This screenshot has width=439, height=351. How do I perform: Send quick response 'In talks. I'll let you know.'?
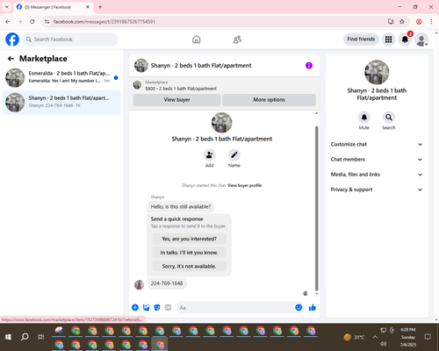tap(189, 253)
